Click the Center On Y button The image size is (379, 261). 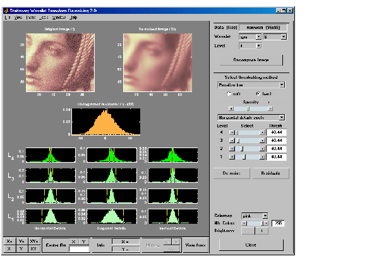pyautogui.click(x=83, y=241)
